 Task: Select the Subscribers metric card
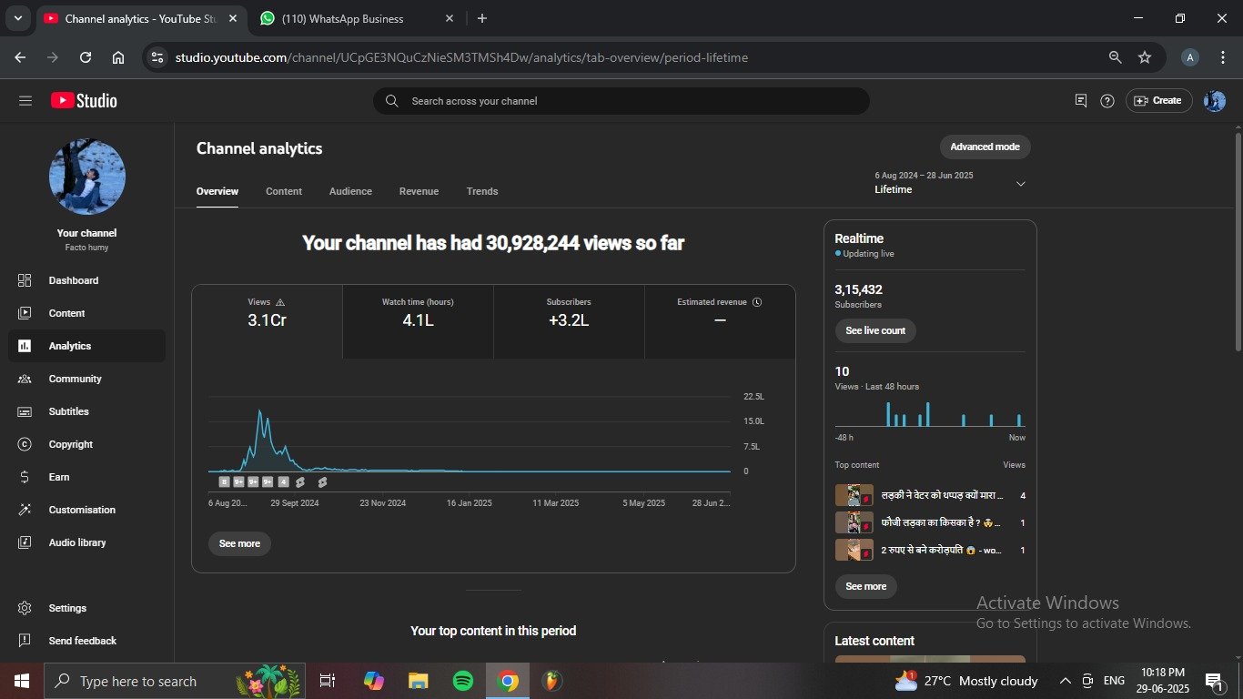[569, 321]
